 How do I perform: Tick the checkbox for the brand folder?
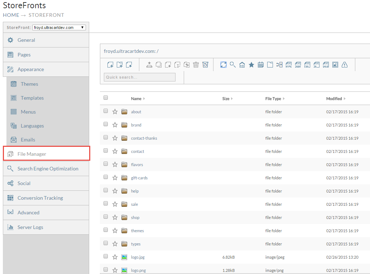pyautogui.click(x=106, y=124)
